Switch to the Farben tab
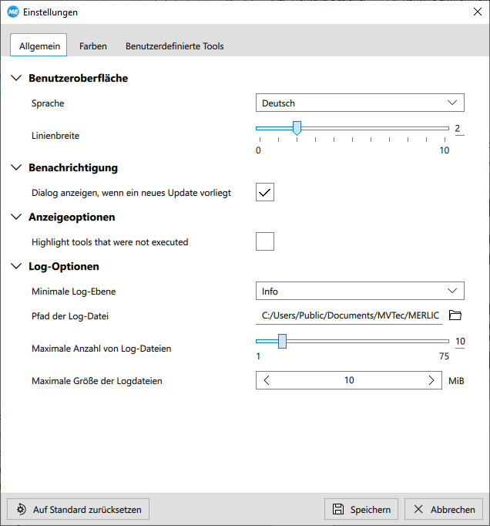The image size is (490, 526). pos(93,46)
